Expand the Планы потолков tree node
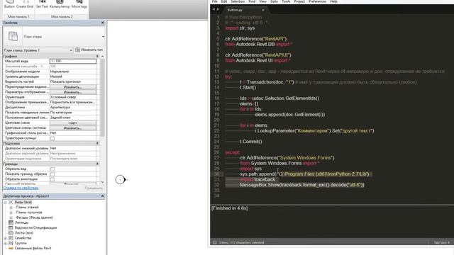The height and width of the screenshot is (255, 454). click(x=11, y=212)
